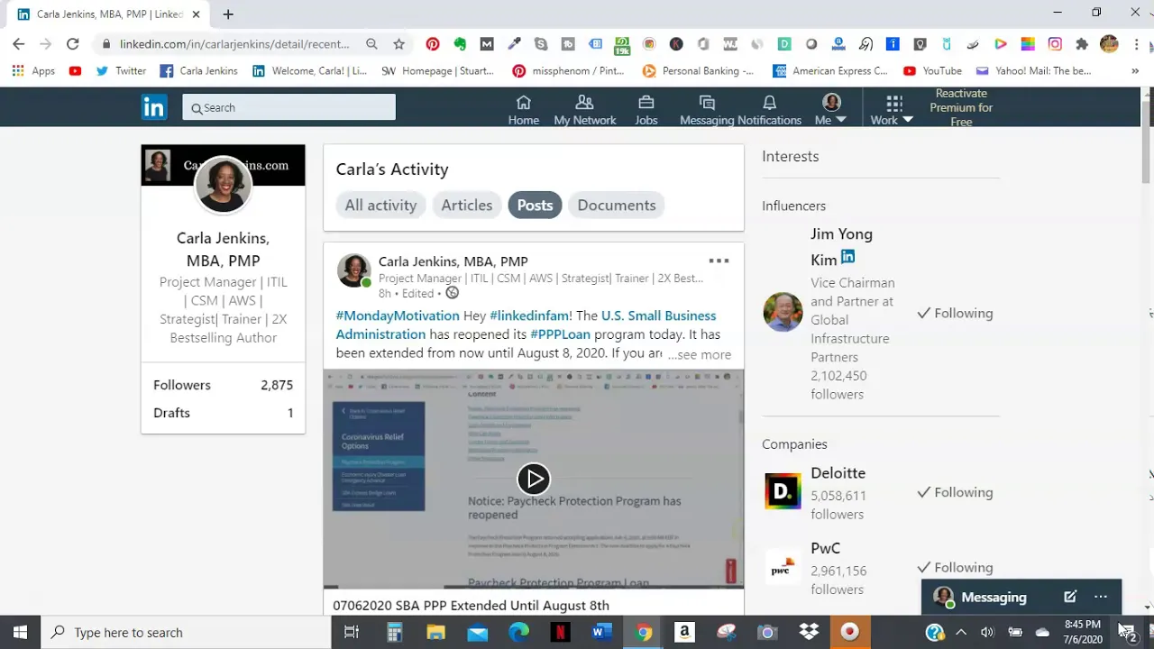This screenshot has height=649, width=1154.
Task: Open the Followers count row
Action: click(223, 385)
